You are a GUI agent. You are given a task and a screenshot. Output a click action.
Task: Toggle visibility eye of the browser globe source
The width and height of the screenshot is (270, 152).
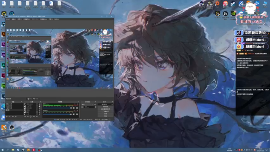(37, 114)
